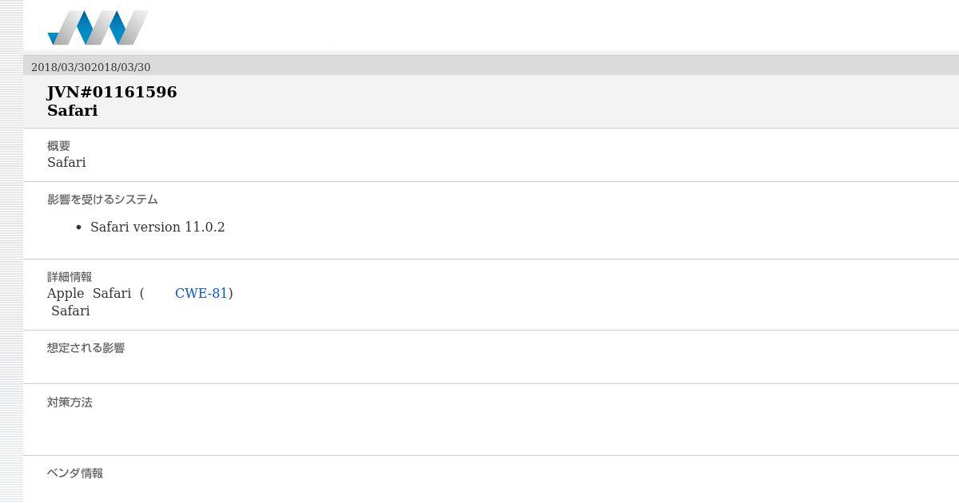
Task: Click the white header area beside logo
Action: (551, 28)
